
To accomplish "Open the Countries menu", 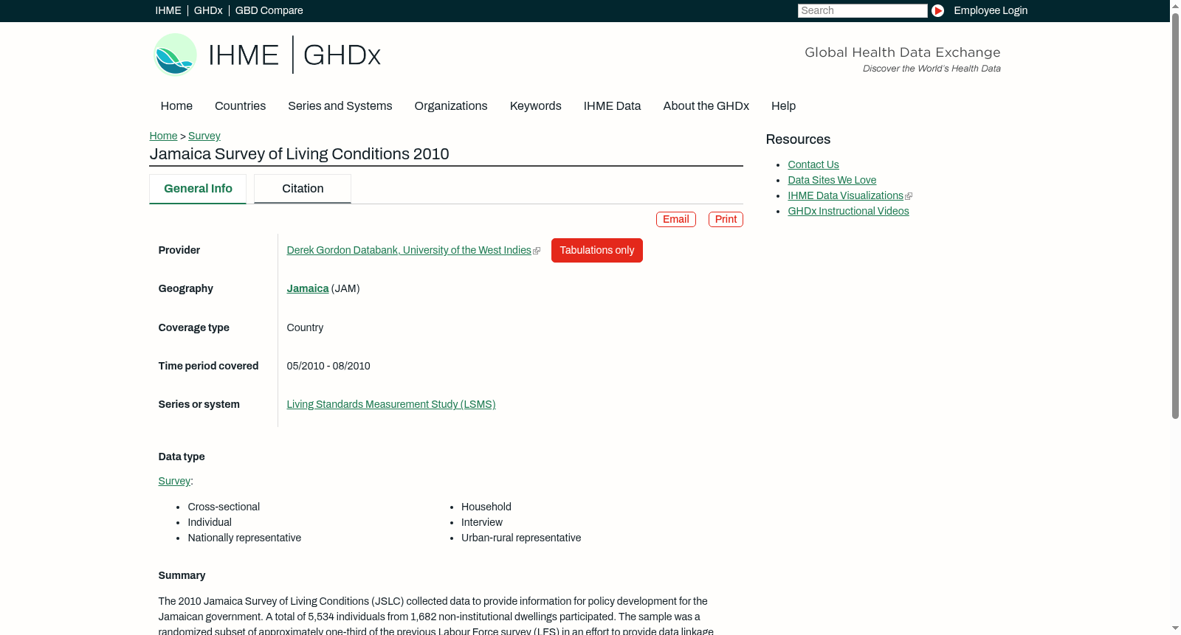I will coord(240,105).
